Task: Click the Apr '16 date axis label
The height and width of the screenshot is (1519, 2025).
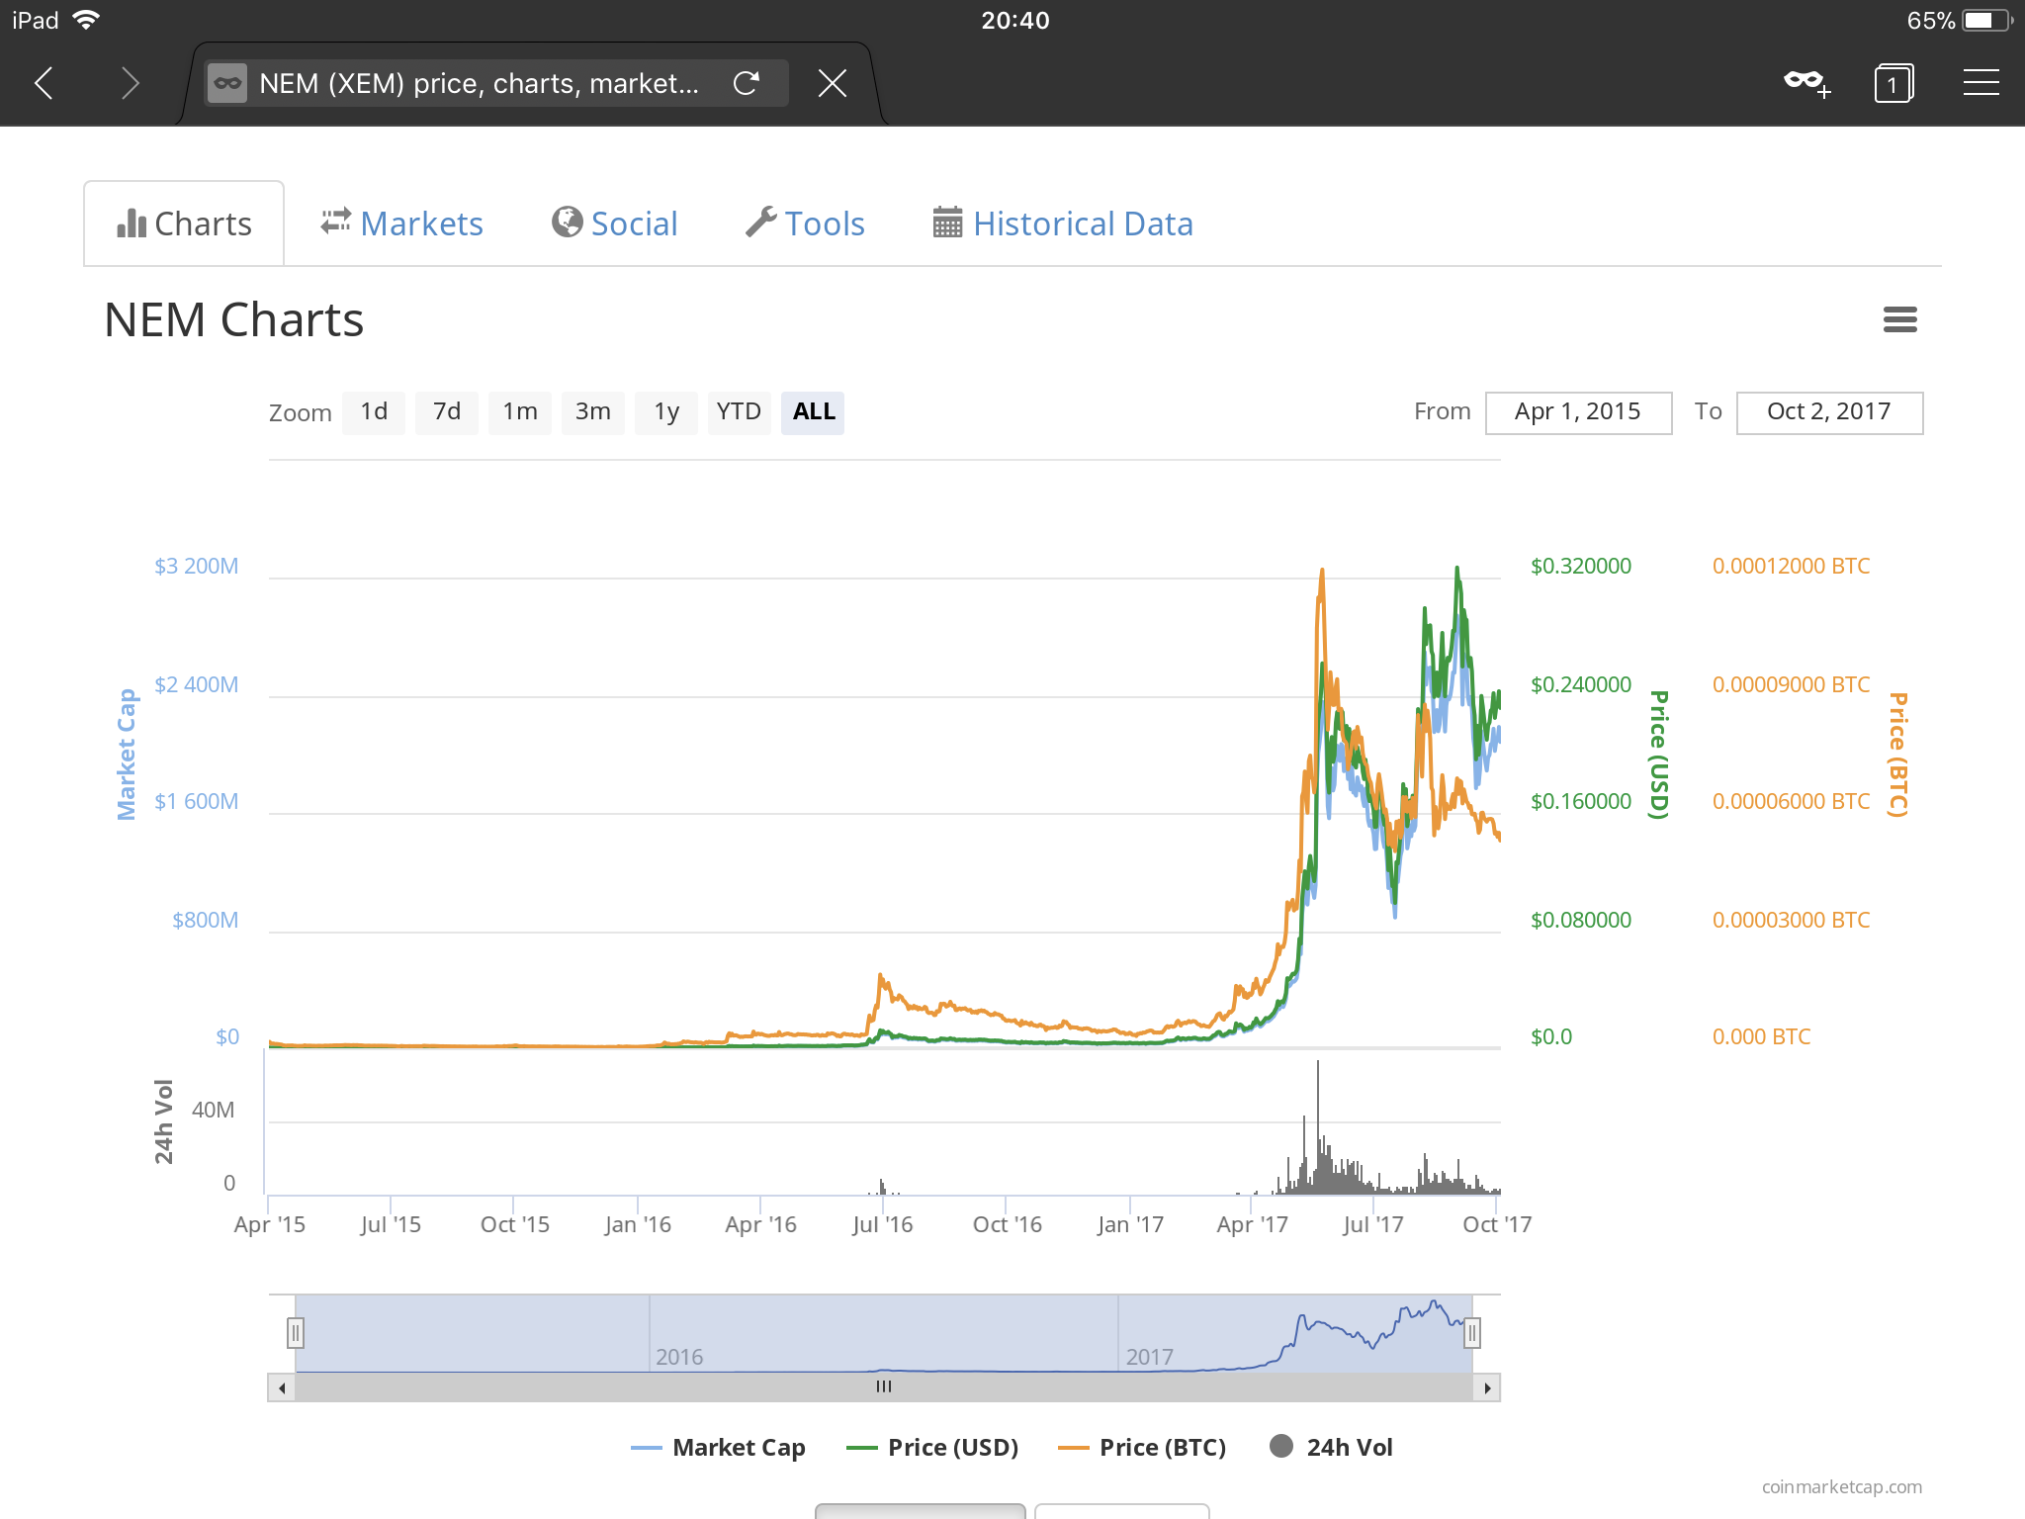Action: [760, 1224]
